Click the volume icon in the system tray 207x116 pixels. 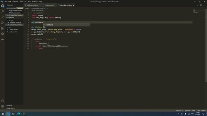182,114
